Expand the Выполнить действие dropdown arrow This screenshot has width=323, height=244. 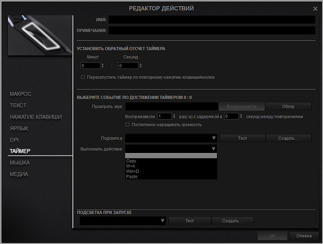[x=214, y=149]
